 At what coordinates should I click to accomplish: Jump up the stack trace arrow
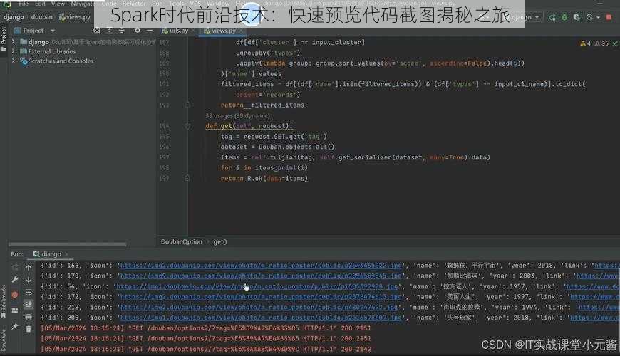coord(29,268)
